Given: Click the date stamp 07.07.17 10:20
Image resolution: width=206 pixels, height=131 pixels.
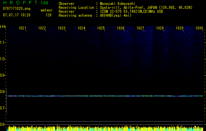Looking at the screenshot, I should pyautogui.click(x=17, y=15).
